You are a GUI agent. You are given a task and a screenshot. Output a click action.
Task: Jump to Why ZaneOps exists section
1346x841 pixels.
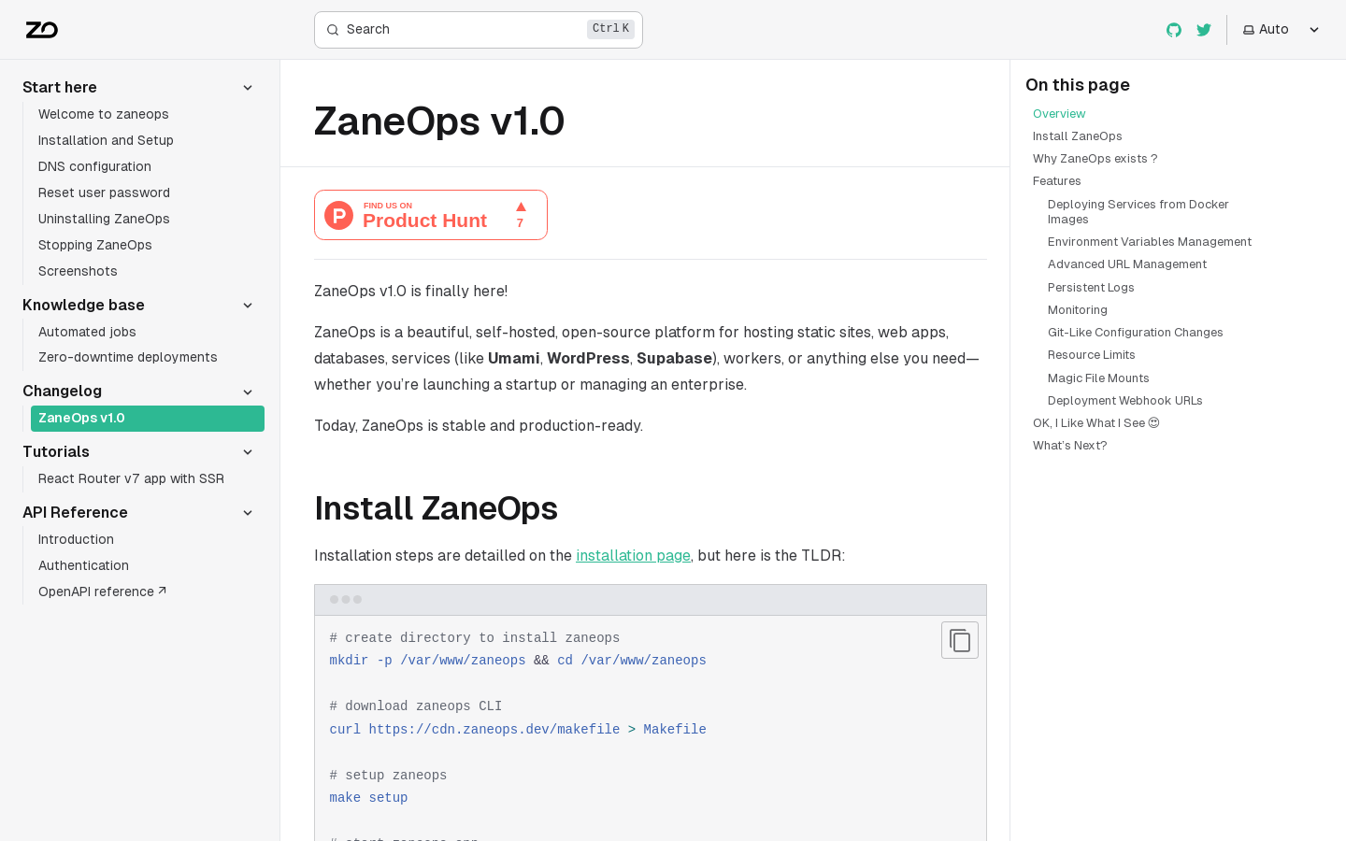pyautogui.click(x=1095, y=159)
